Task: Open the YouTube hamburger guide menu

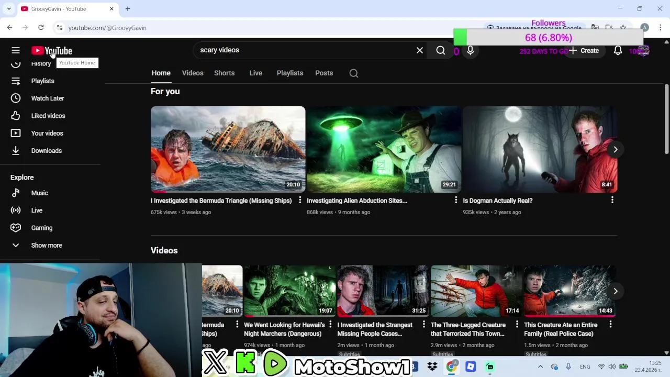Action: (16, 50)
